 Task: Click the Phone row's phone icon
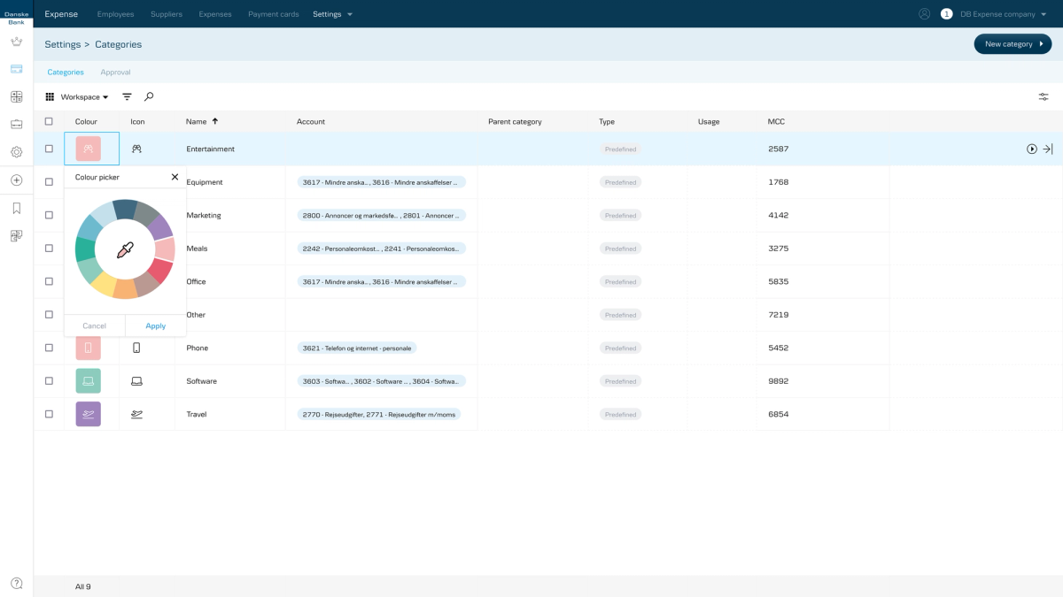pyautogui.click(x=136, y=348)
